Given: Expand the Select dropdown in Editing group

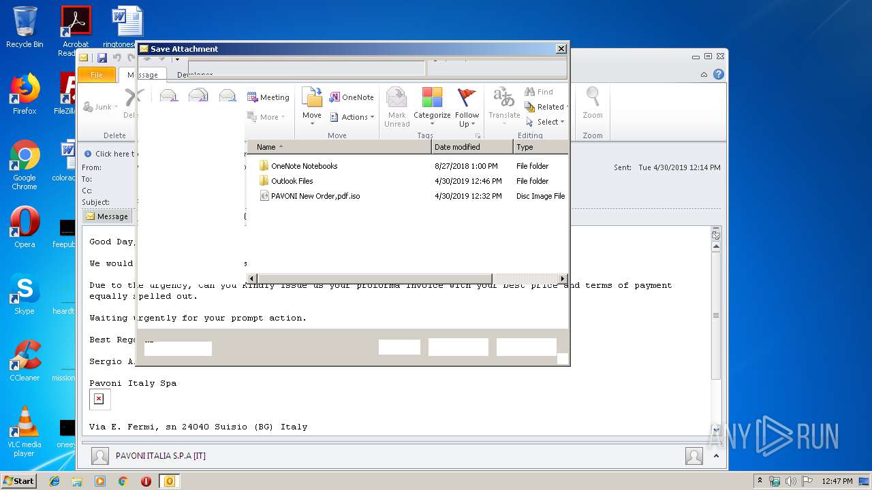Looking at the screenshot, I should click(546, 122).
